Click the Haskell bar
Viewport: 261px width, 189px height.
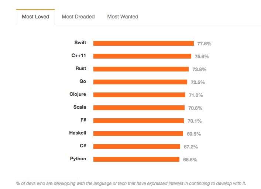tap(138, 133)
